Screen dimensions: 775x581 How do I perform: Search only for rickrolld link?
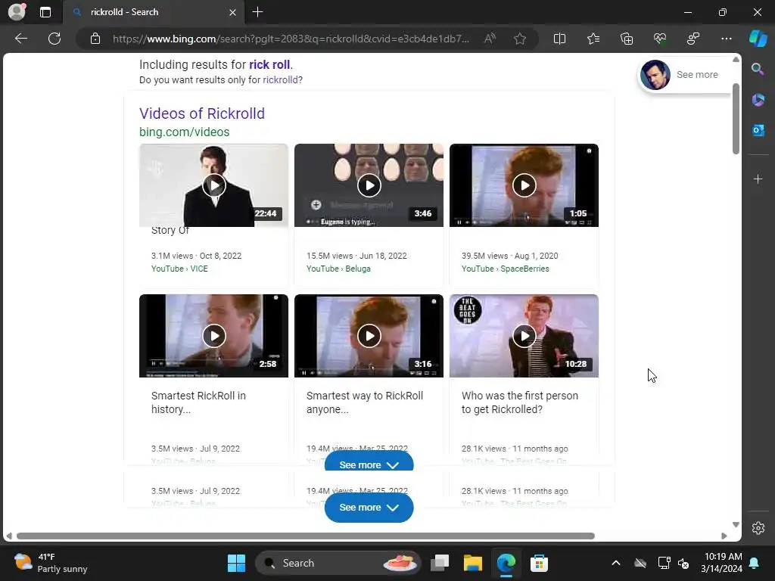(x=280, y=80)
